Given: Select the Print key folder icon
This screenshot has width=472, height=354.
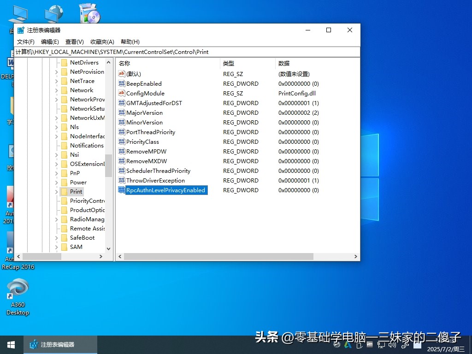Looking at the screenshot, I should click(64, 191).
